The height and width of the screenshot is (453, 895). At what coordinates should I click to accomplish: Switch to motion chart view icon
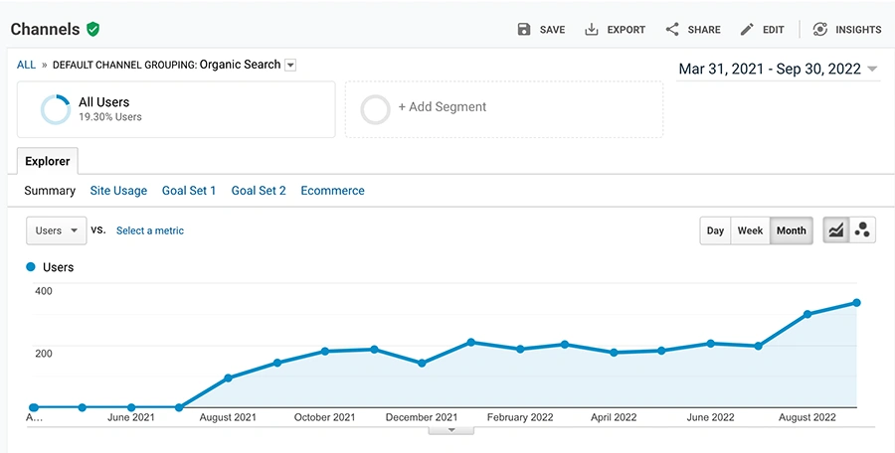pyautogui.click(x=862, y=230)
